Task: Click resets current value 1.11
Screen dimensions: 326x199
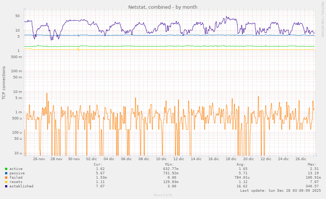Action: [x=100, y=182]
